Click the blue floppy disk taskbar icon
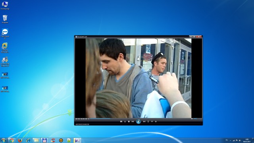 pyautogui.click(x=44, y=140)
